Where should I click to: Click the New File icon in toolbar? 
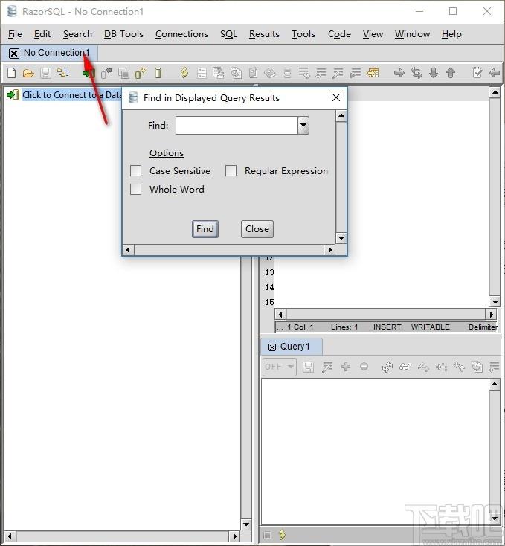[11, 73]
